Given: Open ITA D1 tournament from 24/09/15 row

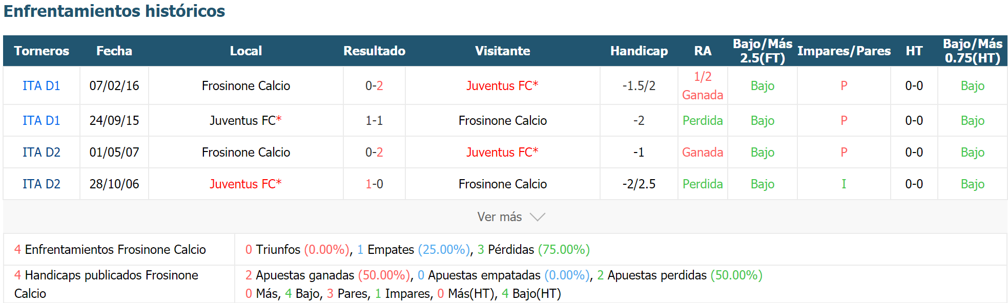Looking at the screenshot, I should [42, 120].
